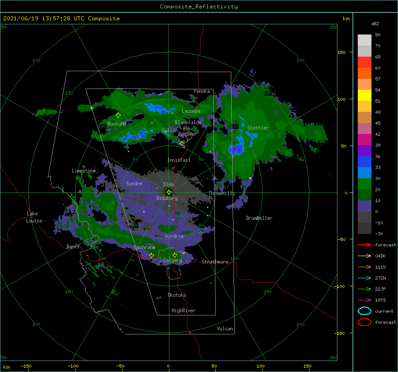The width and height of the screenshot is (398, 372).
Task: Click the yellow diamond radar site at Olds
Action: 169,192
